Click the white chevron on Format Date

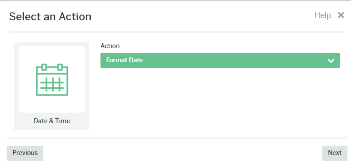[x=331, y=61]
